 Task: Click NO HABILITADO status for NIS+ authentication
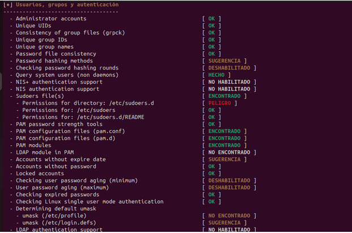point(229,82)
